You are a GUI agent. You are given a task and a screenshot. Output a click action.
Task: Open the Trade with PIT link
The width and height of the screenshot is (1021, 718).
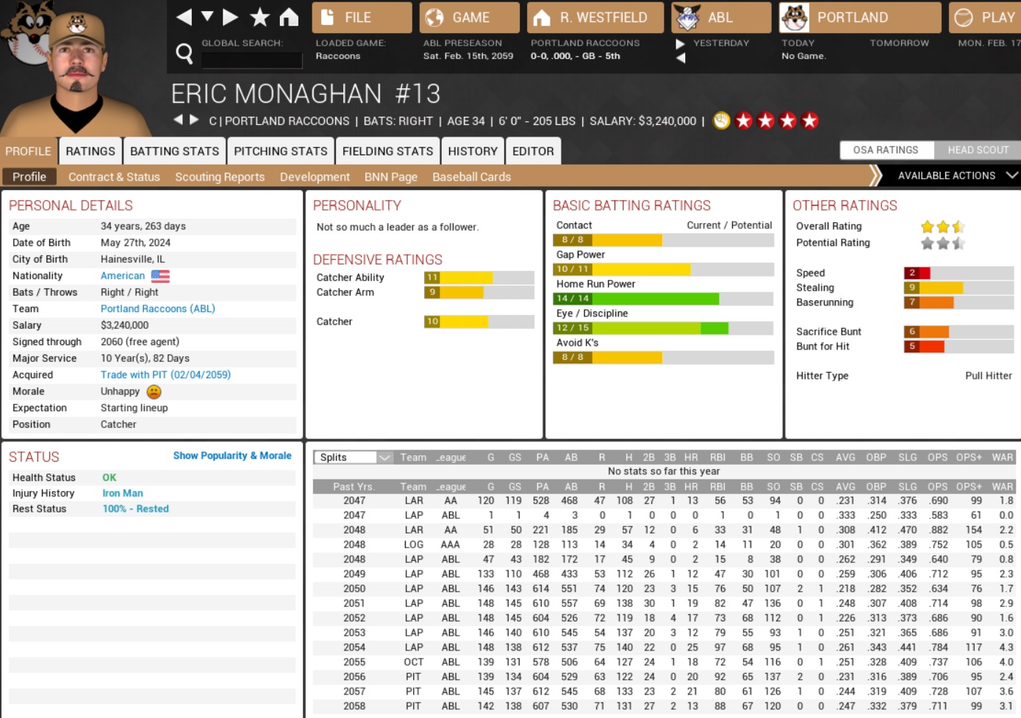coord(165,375)
